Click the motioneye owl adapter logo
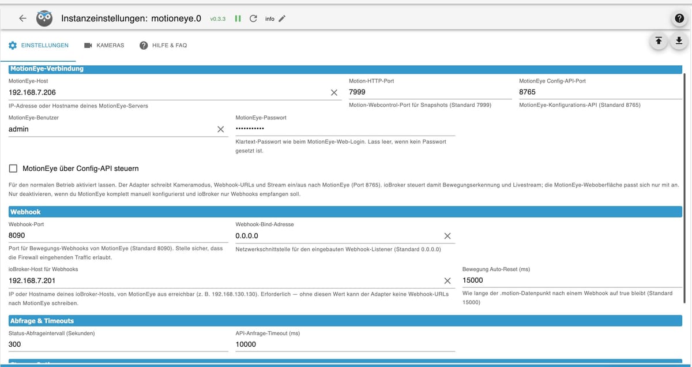The image size is (692, 367). (x=44, y=18)
